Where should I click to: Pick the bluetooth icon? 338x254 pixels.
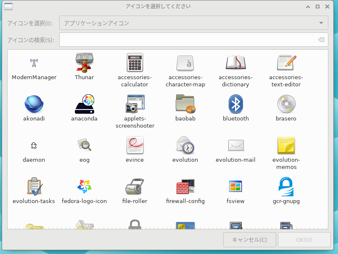[235, 104]
